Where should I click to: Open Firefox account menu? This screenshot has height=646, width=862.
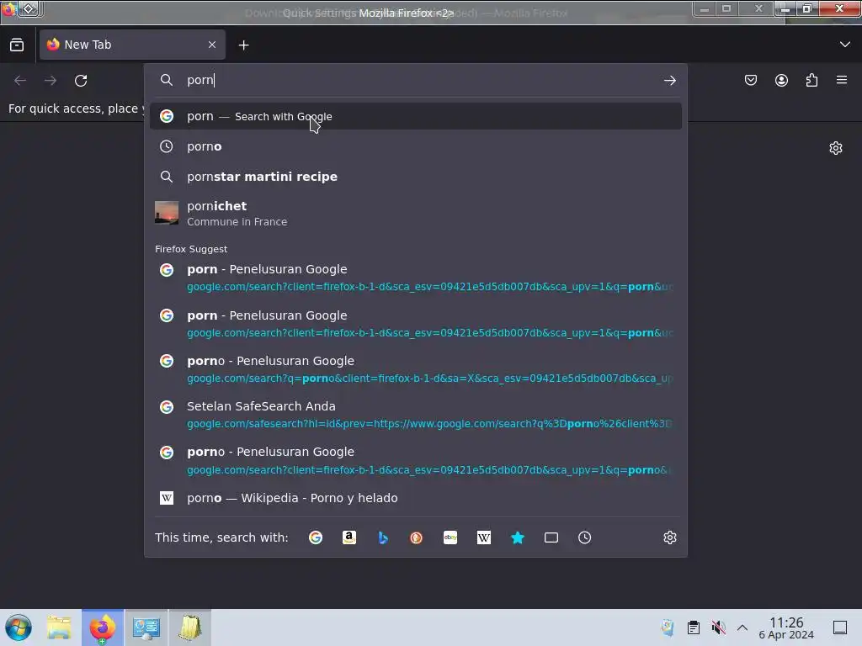781,80
